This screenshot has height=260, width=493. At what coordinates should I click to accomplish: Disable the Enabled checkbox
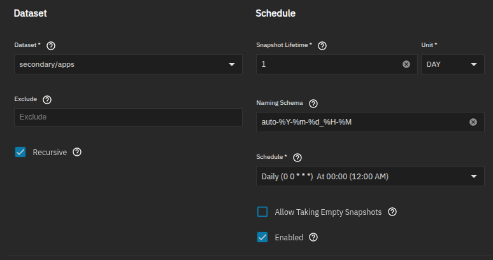[262, 237]
